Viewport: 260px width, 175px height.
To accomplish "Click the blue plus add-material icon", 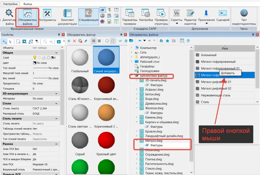I will pyautogui.click(x=69, y=41).
